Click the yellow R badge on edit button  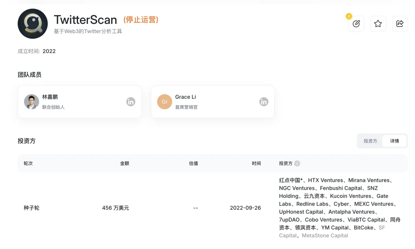click(349, 17)
